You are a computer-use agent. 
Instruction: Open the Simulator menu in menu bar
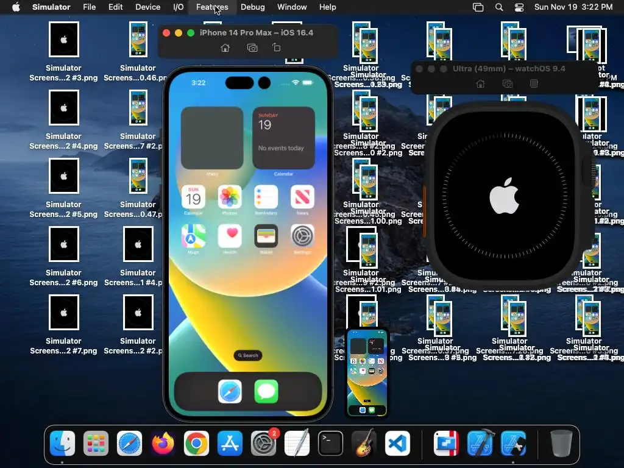pos(51,7)
